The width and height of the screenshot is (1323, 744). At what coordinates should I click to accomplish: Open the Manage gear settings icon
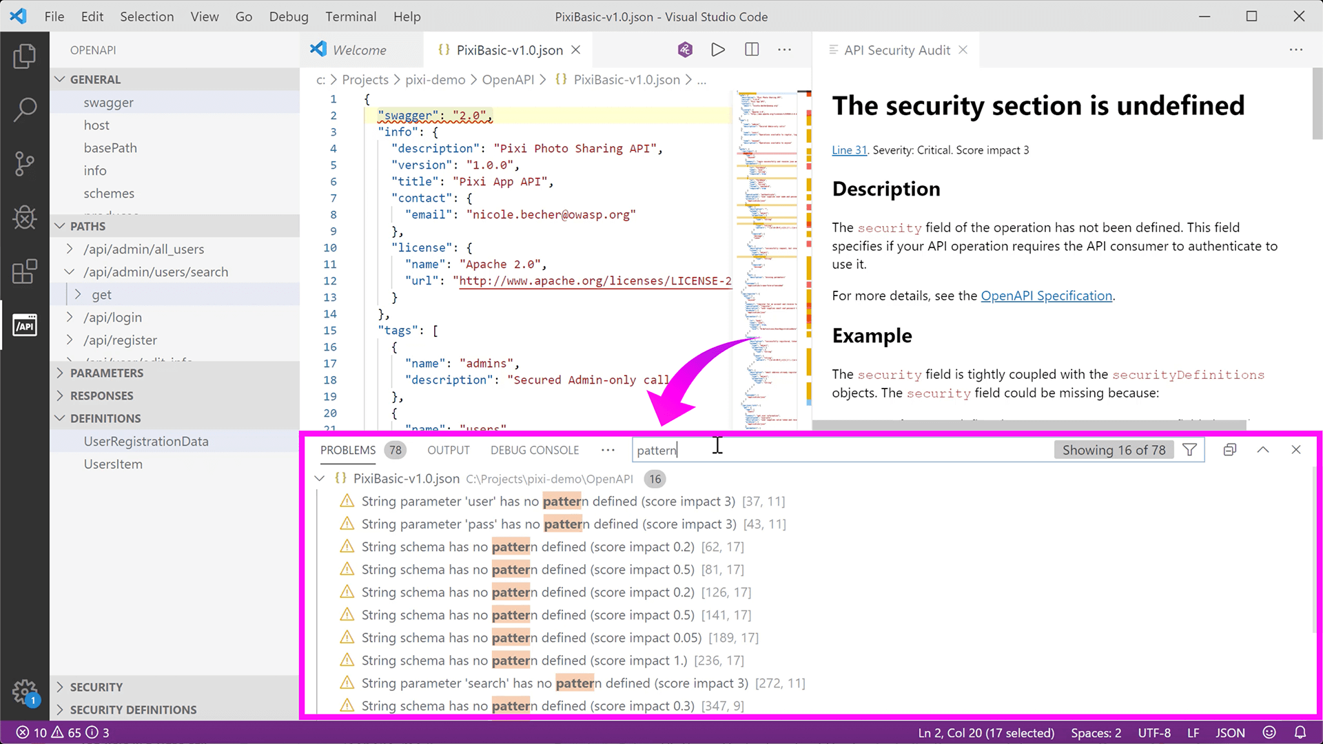pyautogui.click(x=25, y=691)
